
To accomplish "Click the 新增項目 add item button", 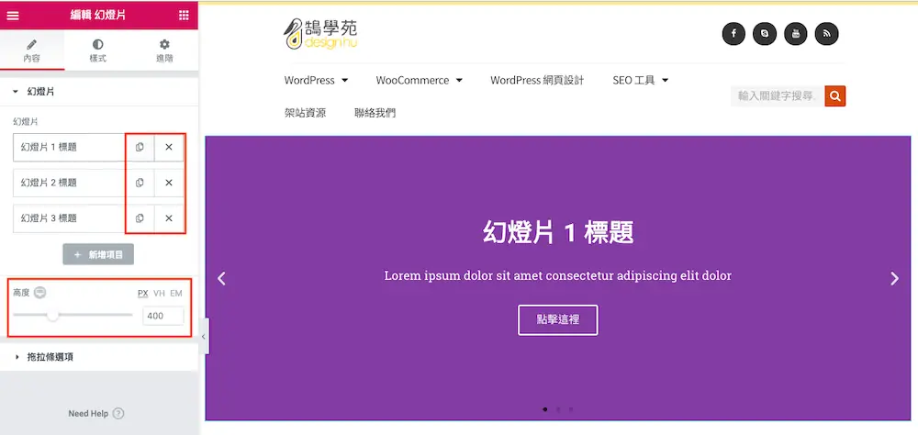I will click(98, 255).
